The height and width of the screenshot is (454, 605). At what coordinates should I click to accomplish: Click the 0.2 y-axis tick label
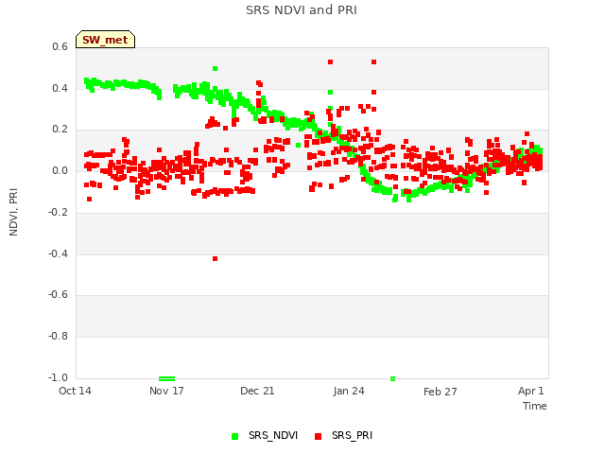(x=60, y=129)
